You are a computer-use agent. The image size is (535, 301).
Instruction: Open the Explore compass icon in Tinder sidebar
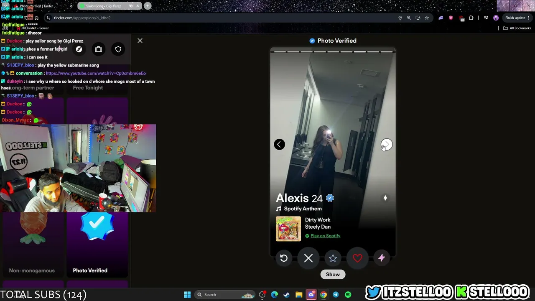[x=79, y=49]
